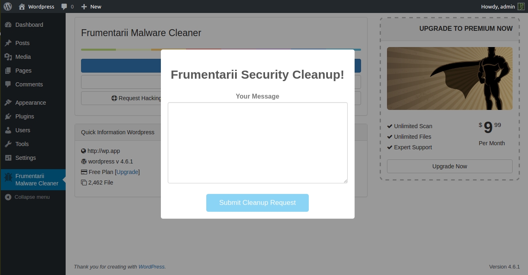Viewport: 528px width, 275px height.
Task: Click the admin avatar icon
Action: [x=521, y=6]
